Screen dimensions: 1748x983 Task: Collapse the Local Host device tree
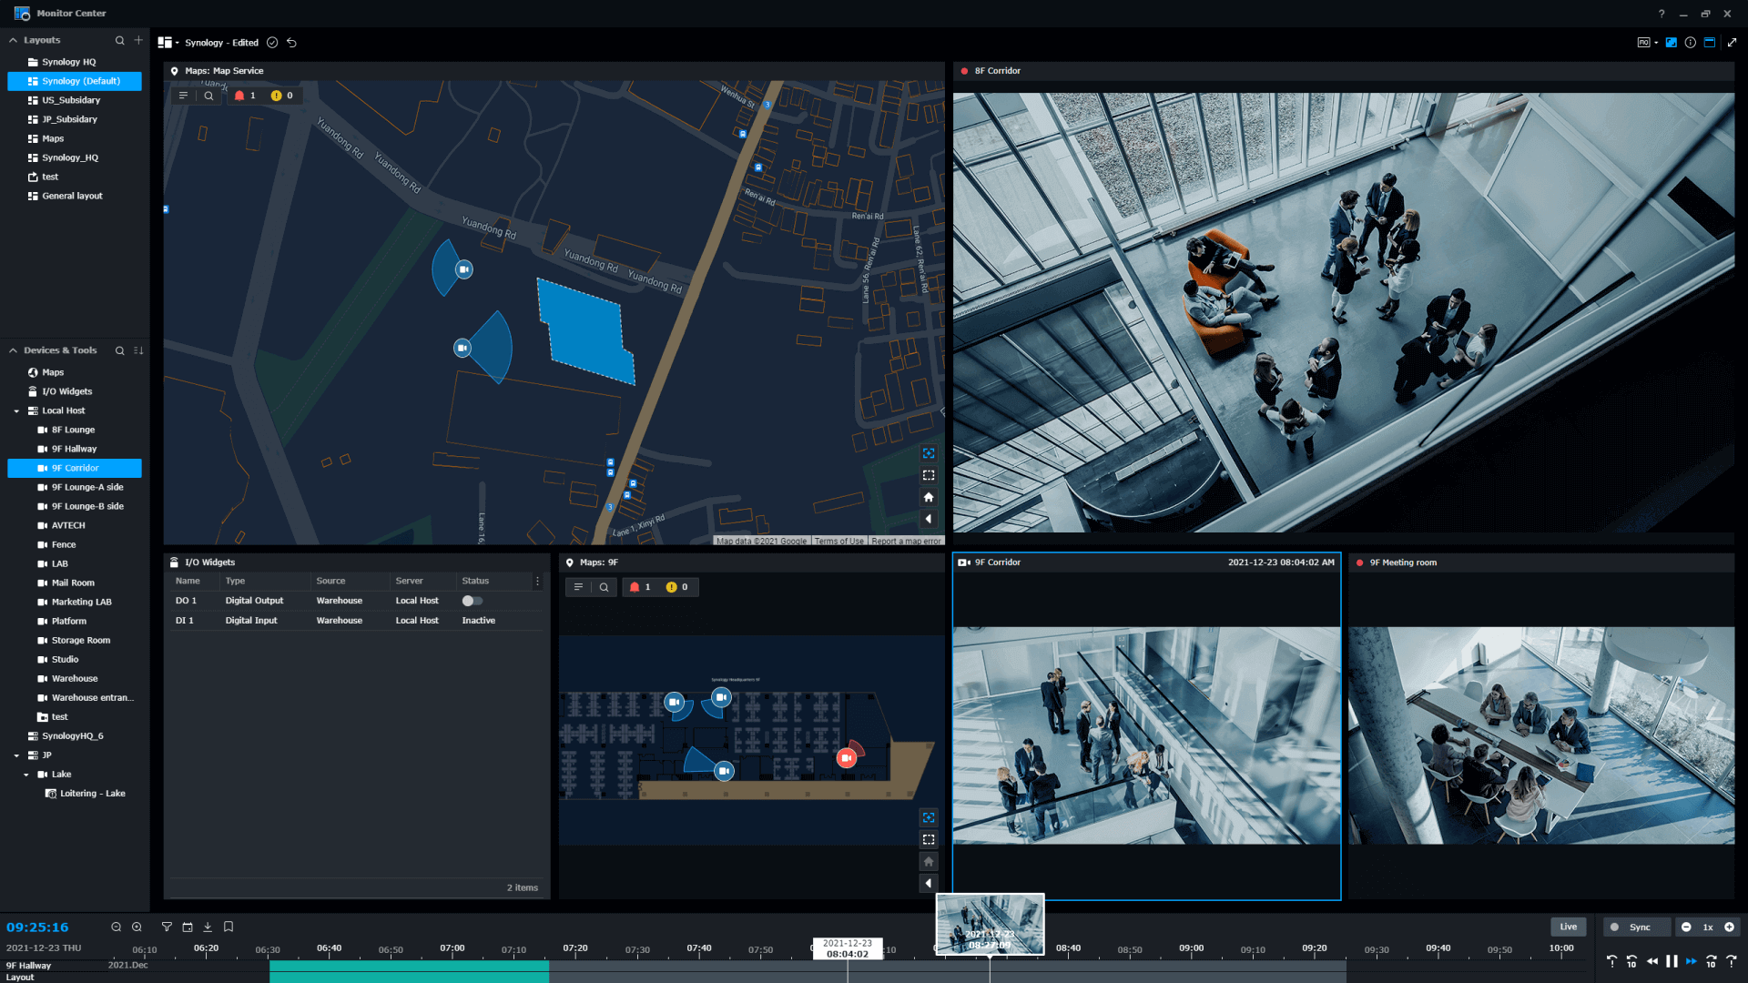15,410
